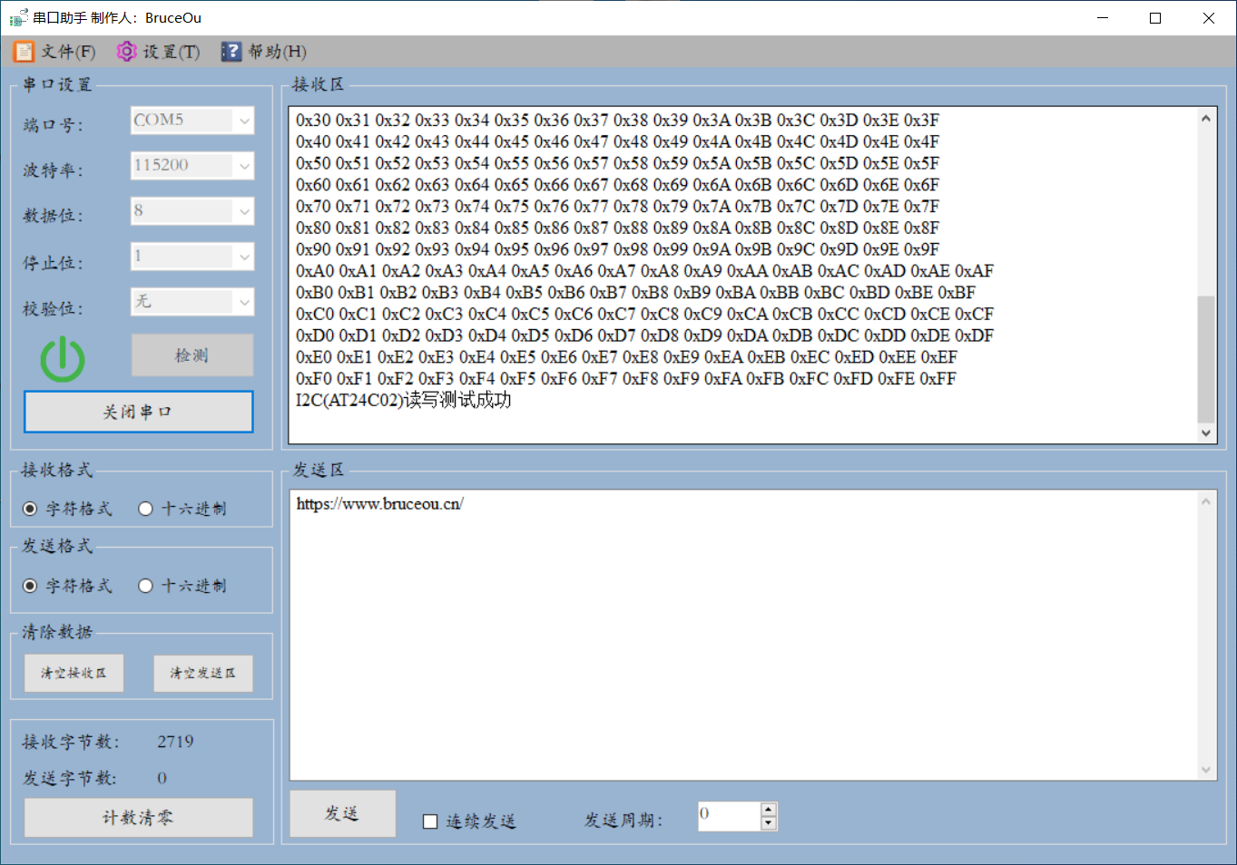Expand the 端口号 COM5 dropdown
Viewport: 1237px width, 865px height.
click(x=244, y=121)
